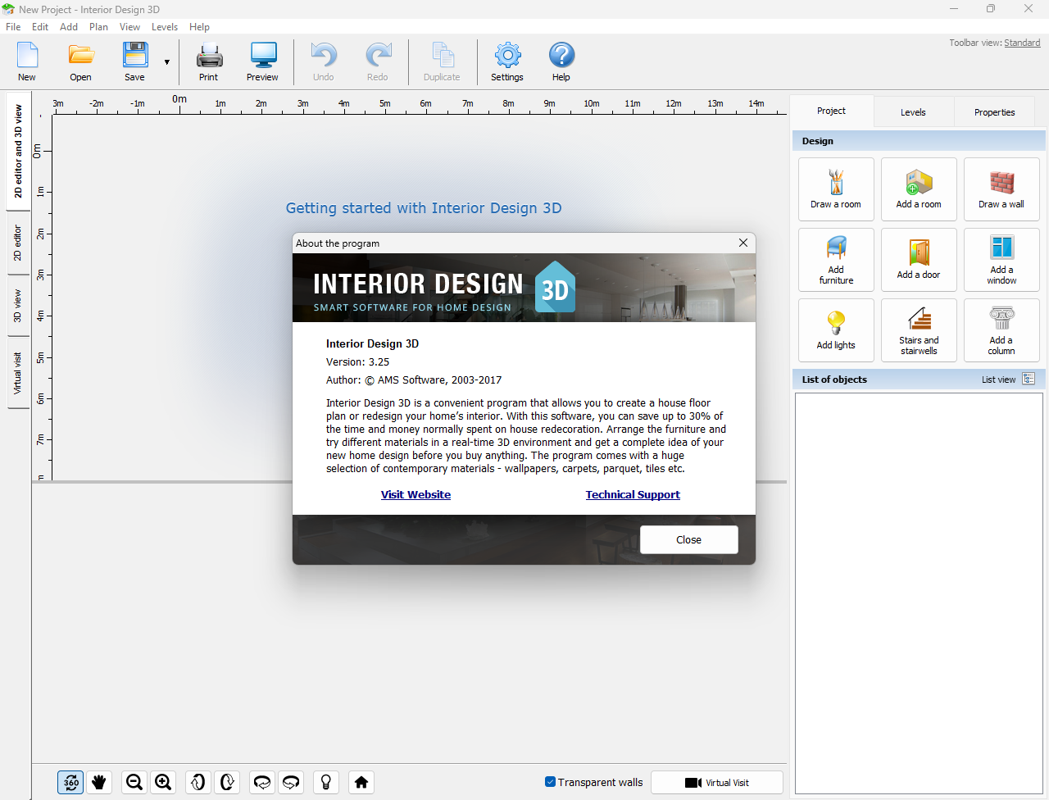Open the File menu

(13, 27)
